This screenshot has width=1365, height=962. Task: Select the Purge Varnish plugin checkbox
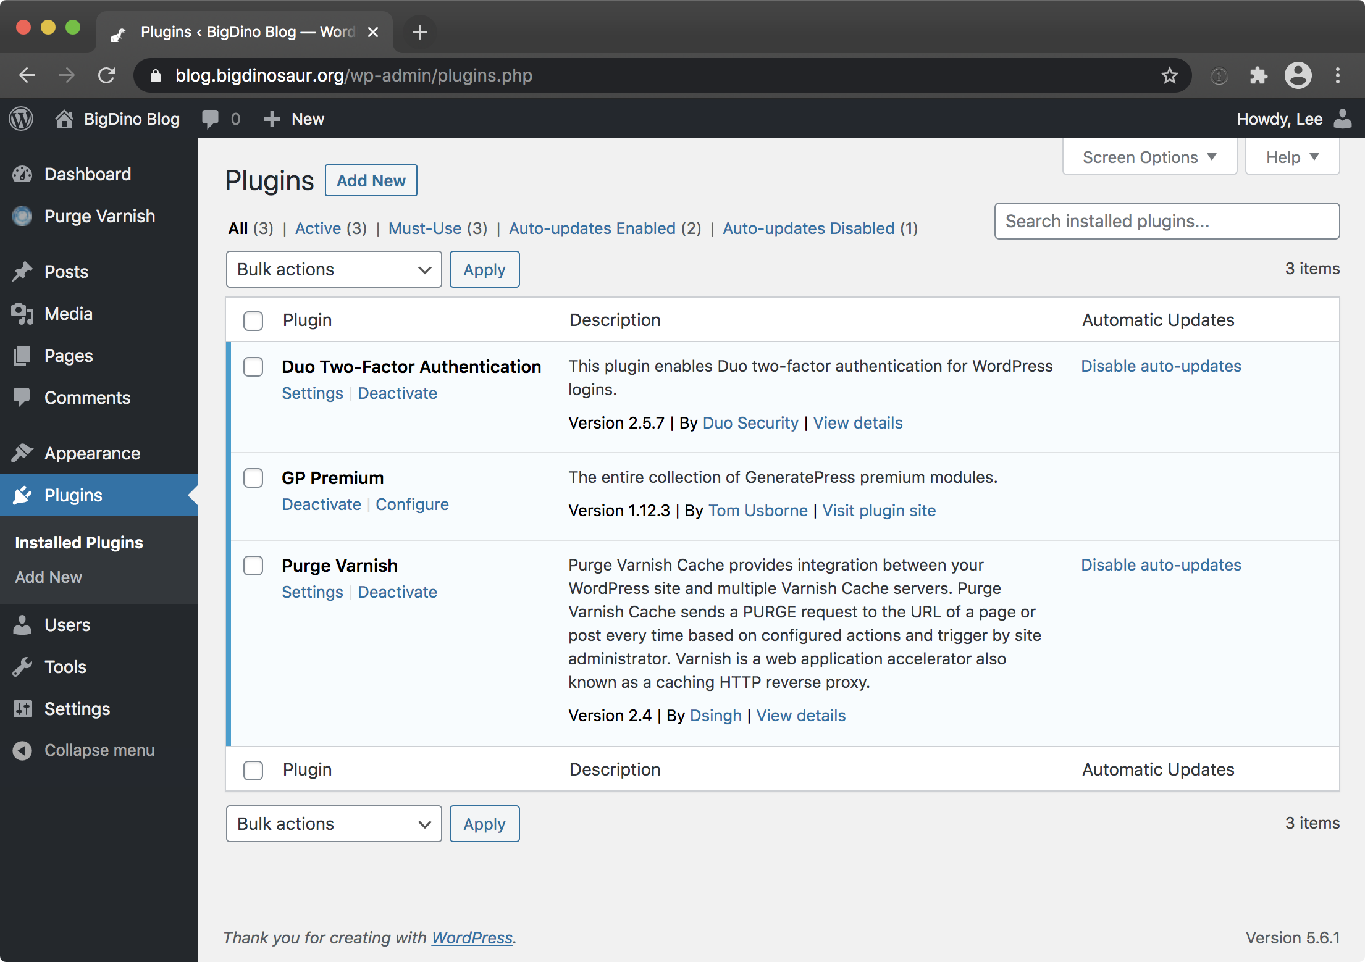tap(253, 566)
